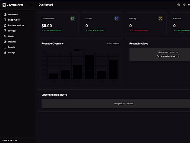Click the Pending clock icon

[160, 19]
